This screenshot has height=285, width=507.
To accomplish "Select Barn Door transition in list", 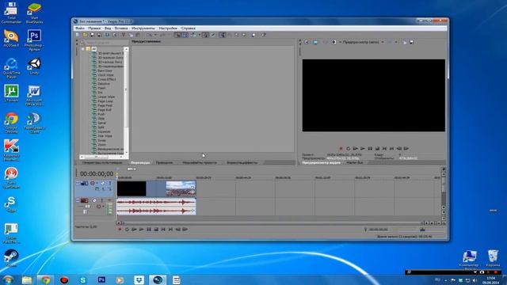I will click(x=105, y=70).
